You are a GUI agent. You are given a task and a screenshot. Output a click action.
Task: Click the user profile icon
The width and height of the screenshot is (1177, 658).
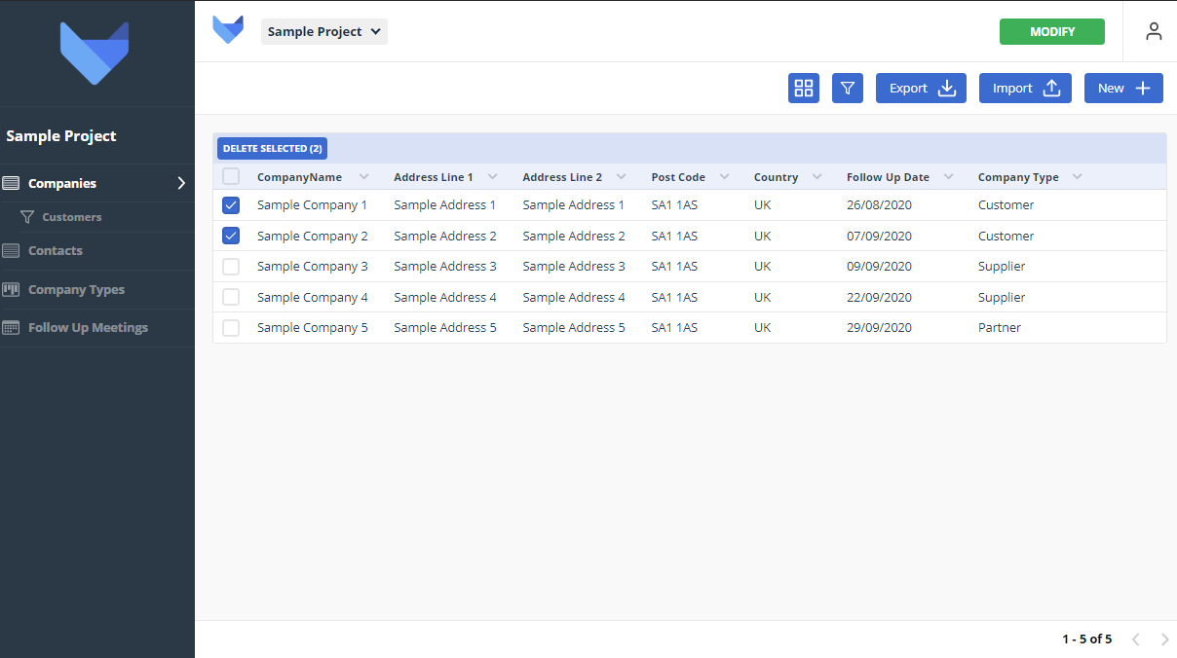click(x=1154, y=31)
